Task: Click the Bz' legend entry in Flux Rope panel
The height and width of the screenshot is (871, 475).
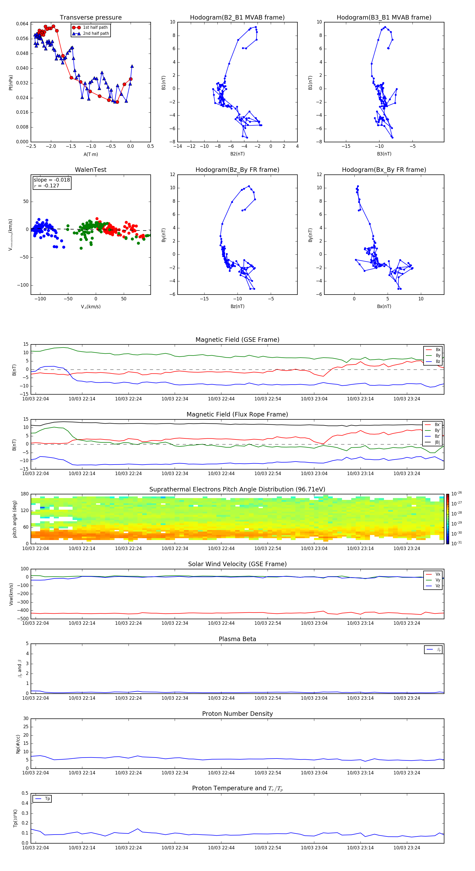Action: coord(433,436)
